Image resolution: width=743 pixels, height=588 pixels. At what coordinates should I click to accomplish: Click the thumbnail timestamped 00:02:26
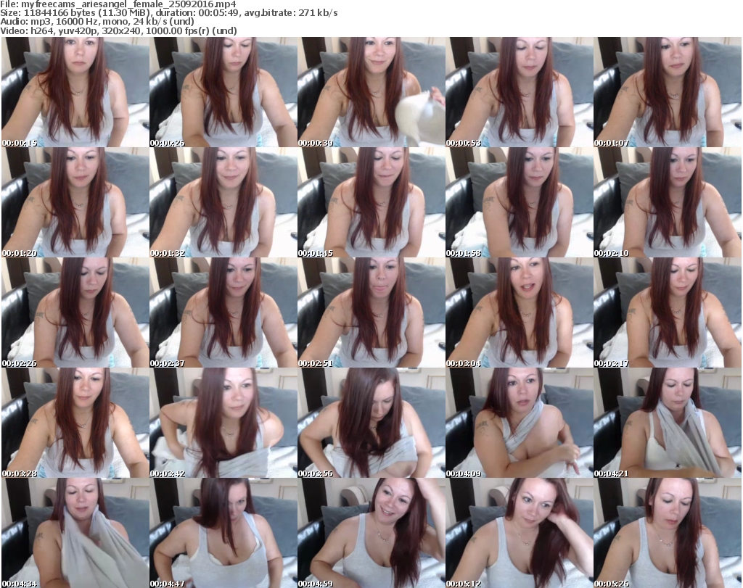pos(75,312)
